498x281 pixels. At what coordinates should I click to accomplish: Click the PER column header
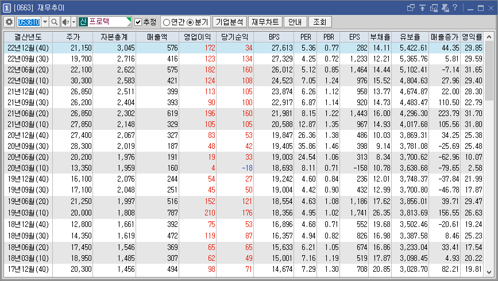[306, 37]
